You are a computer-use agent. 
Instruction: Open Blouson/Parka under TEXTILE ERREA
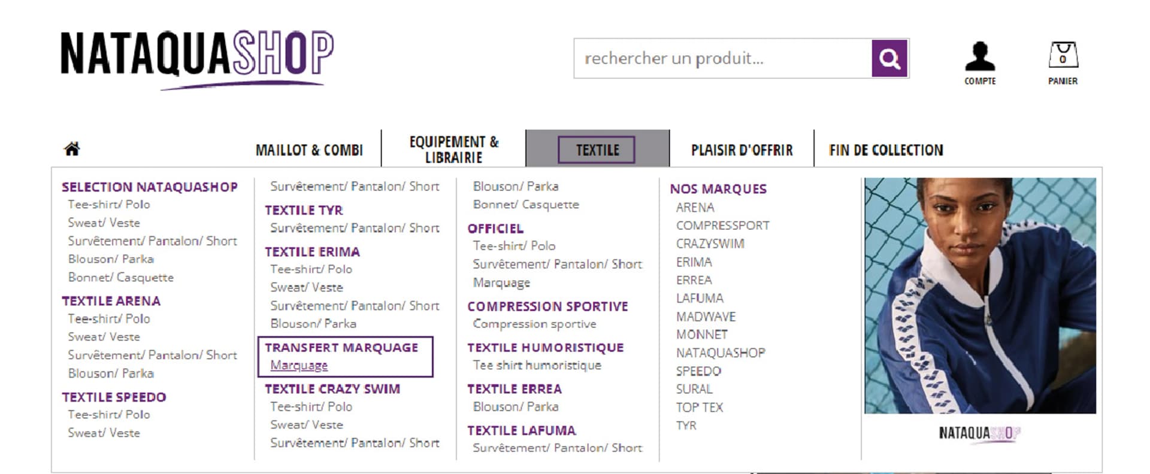(514, 407)
